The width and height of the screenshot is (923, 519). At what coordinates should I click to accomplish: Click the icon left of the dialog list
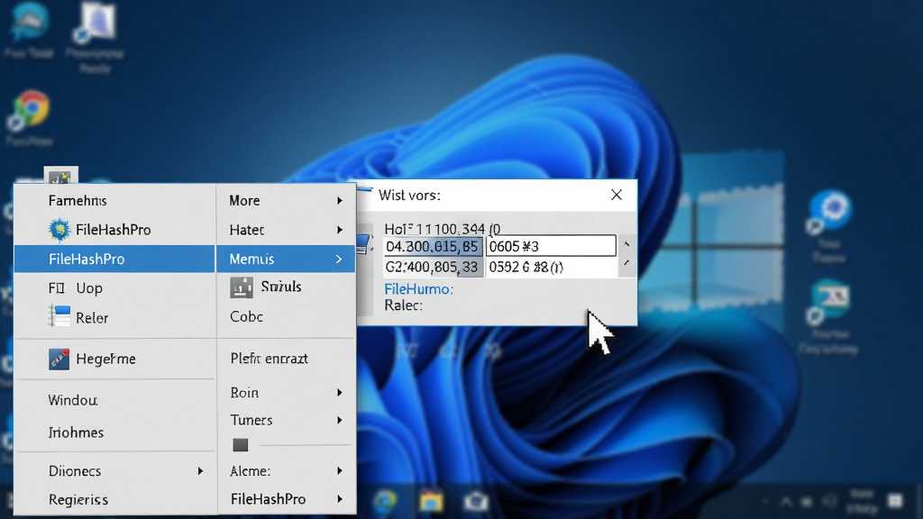pos(363,245)
